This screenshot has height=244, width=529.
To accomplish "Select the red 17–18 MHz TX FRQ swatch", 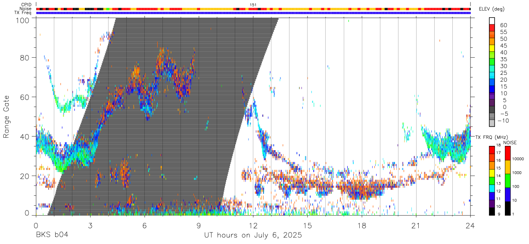I will click(x=492, y=150).
